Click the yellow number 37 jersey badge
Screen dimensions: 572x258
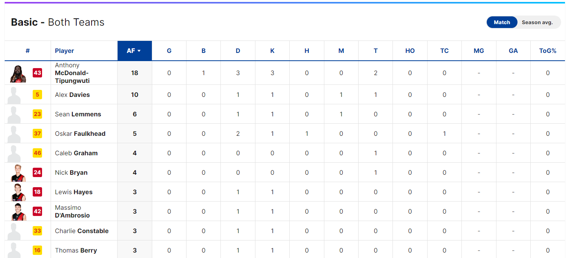click(37, 133)
